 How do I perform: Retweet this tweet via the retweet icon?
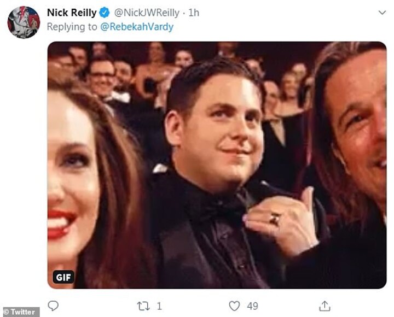[x=143, y=306]
